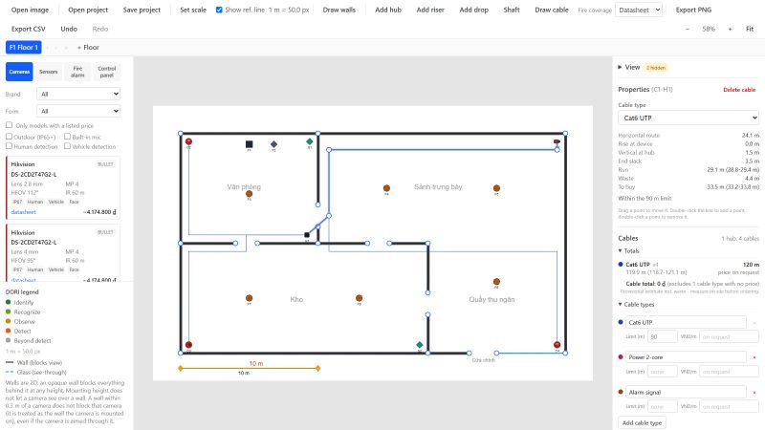Check the Built-in mic filter

click(67, 137)
